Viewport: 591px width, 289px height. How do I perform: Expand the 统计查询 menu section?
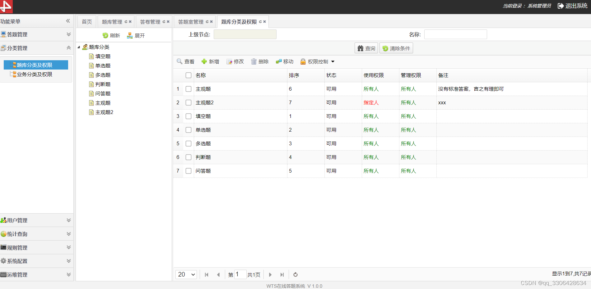point(69,234)
